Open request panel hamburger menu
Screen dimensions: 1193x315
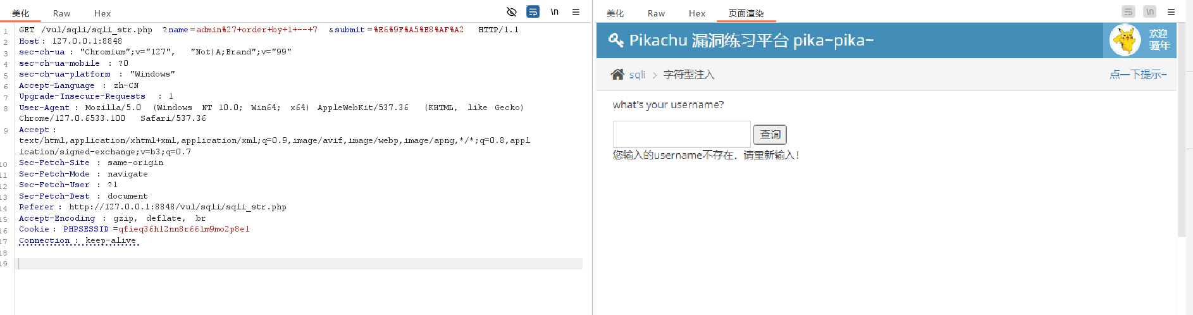click(x=576, y=12)
